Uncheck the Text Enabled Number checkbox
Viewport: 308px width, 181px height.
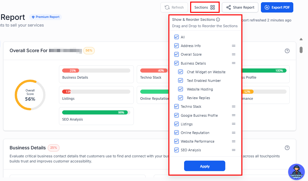click(181, 80)
